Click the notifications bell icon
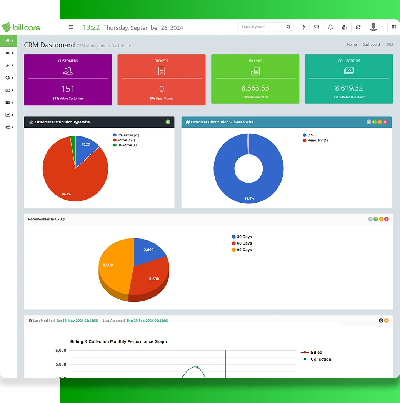The image size is (400, 403). tap(330, 27)
